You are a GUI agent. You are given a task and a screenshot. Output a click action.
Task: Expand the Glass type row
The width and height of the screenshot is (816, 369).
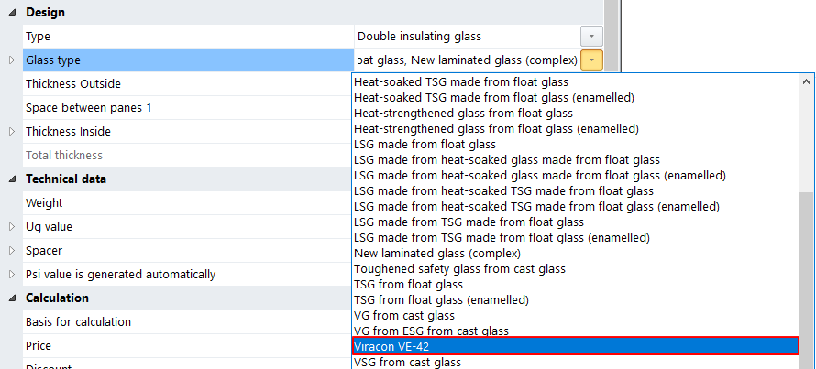pos(12,60)
